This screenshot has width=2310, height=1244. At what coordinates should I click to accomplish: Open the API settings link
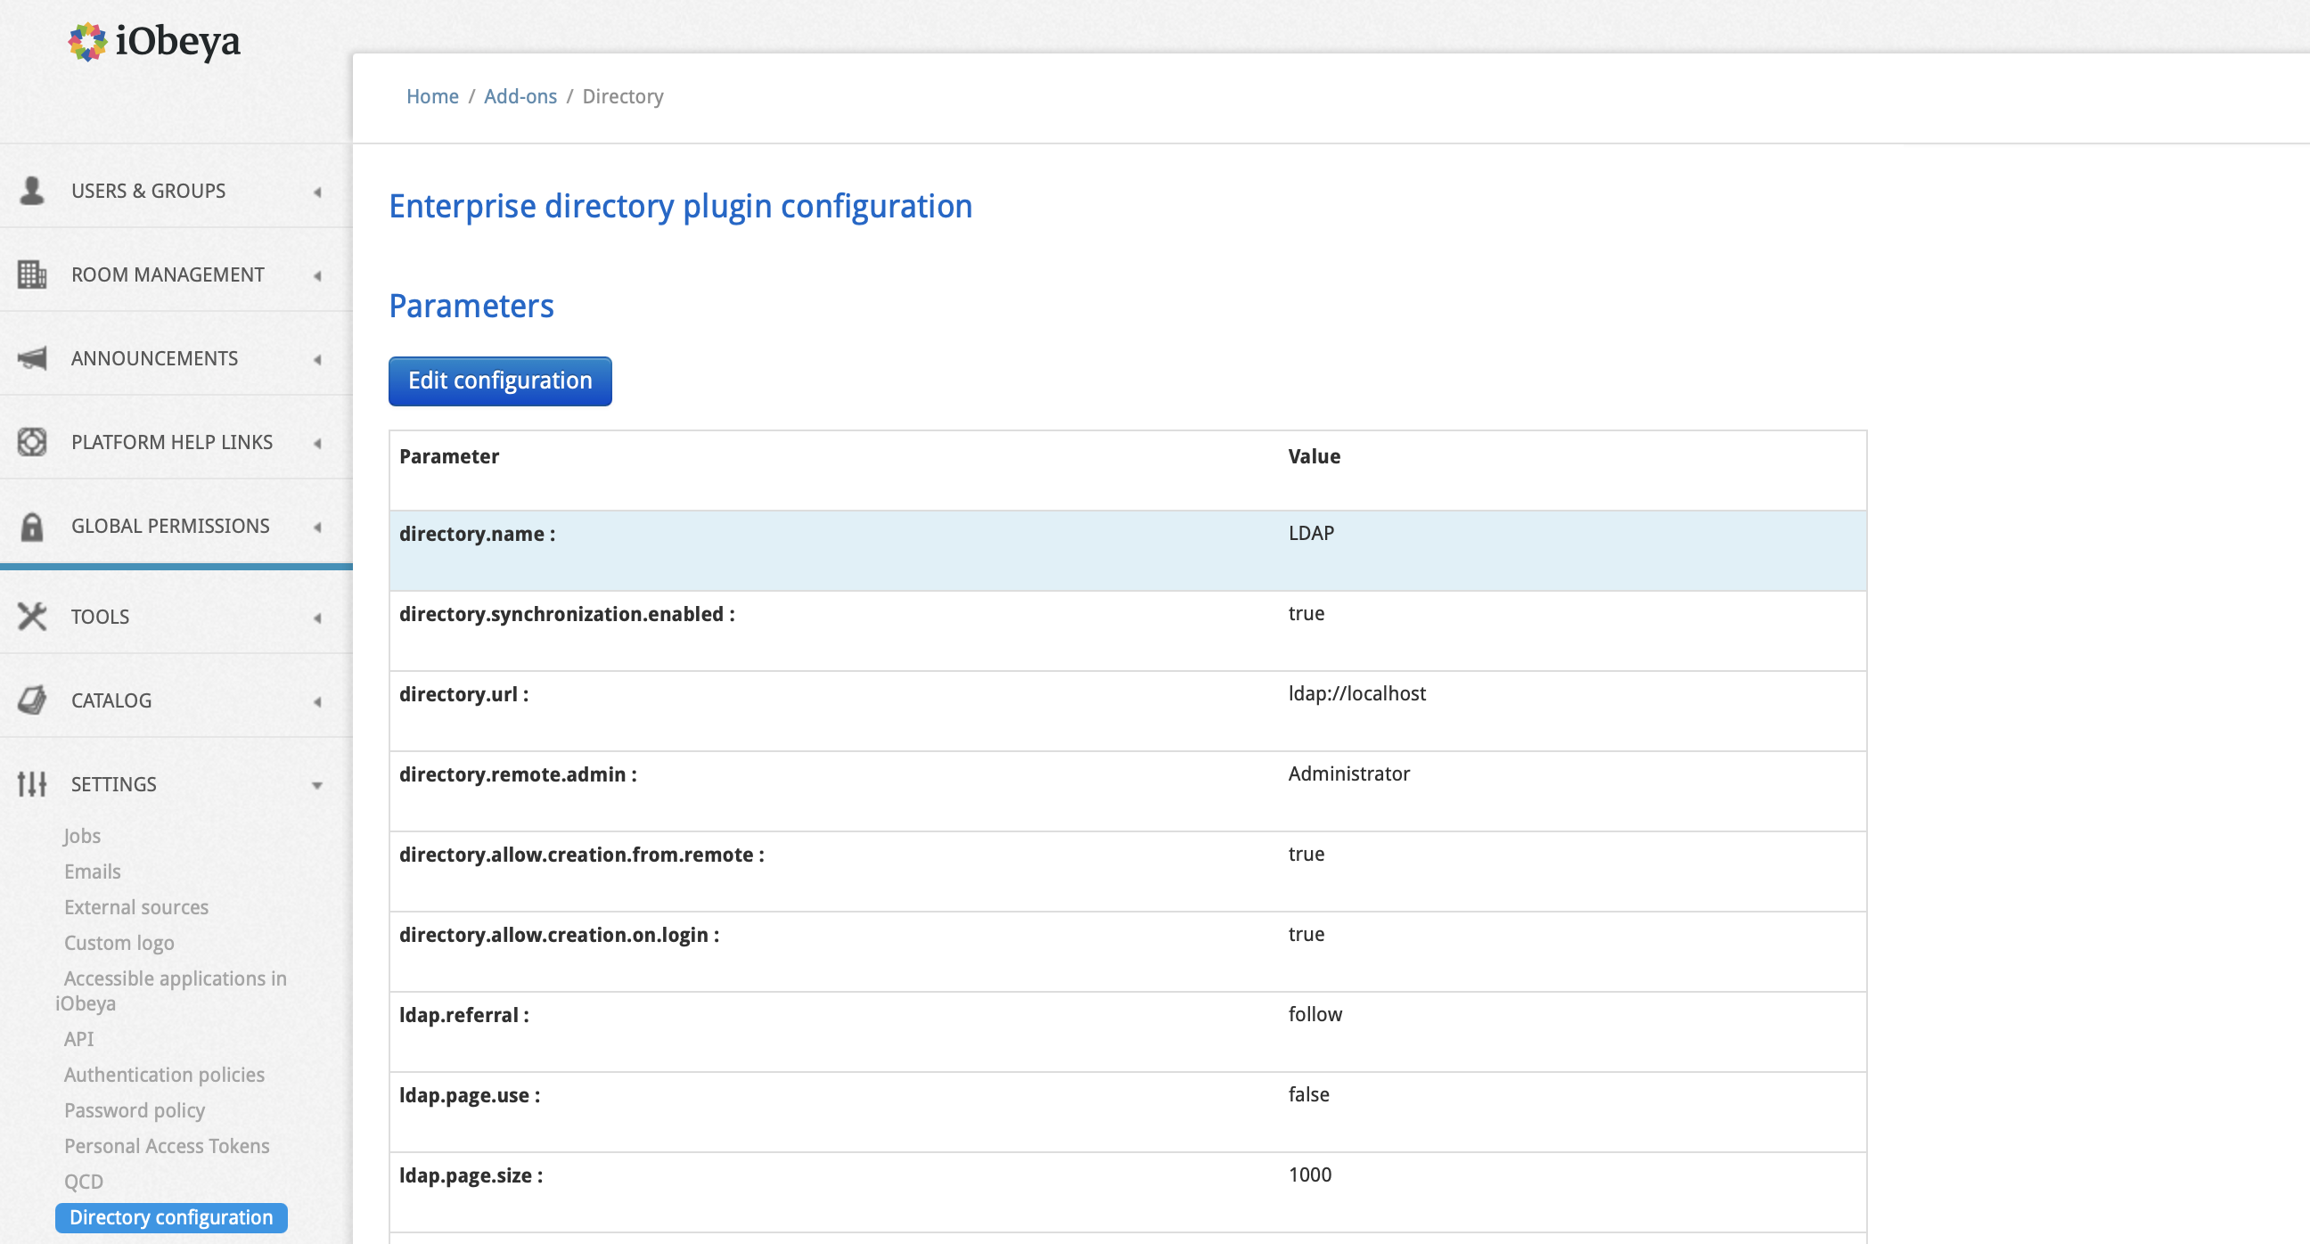click(x=79, y=1040)
